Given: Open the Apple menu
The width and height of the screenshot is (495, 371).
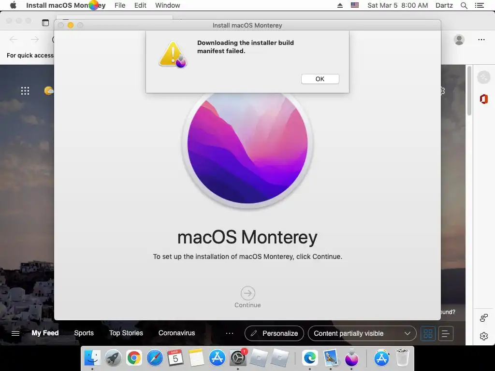Looking at the screenshot, I should click(13, 5).
